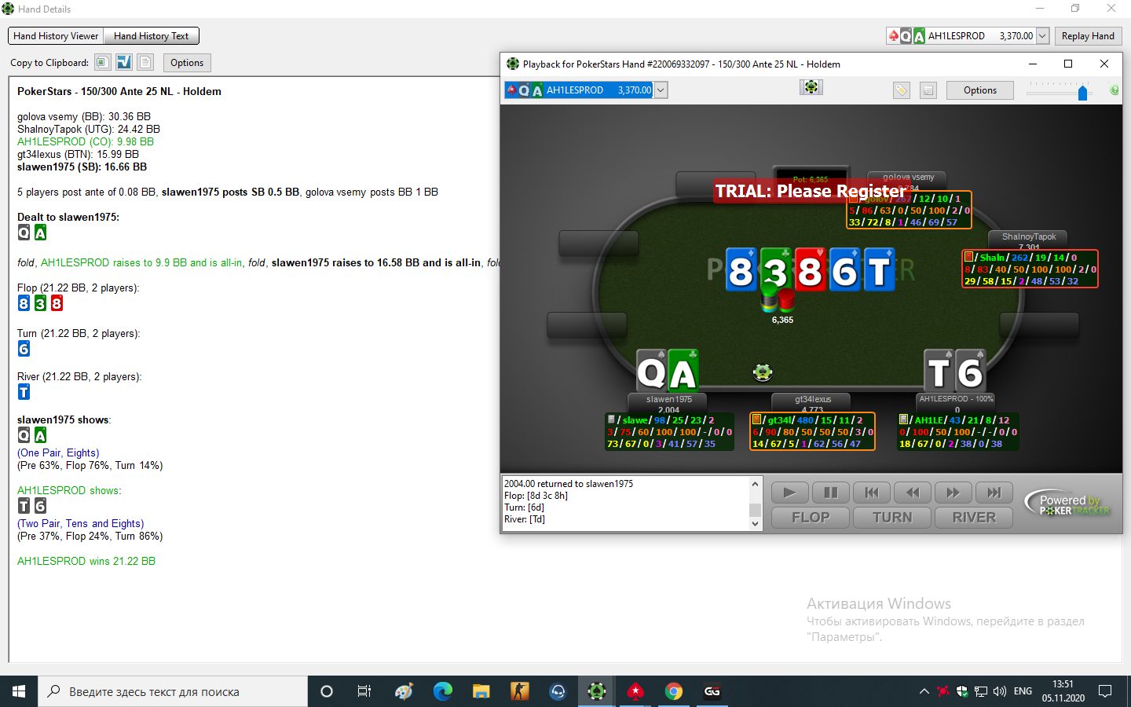Click 'AH1LESPROD wins 21.22 BB' text
The height and width of the screenshot is (707, 1131).
[86, 561]
